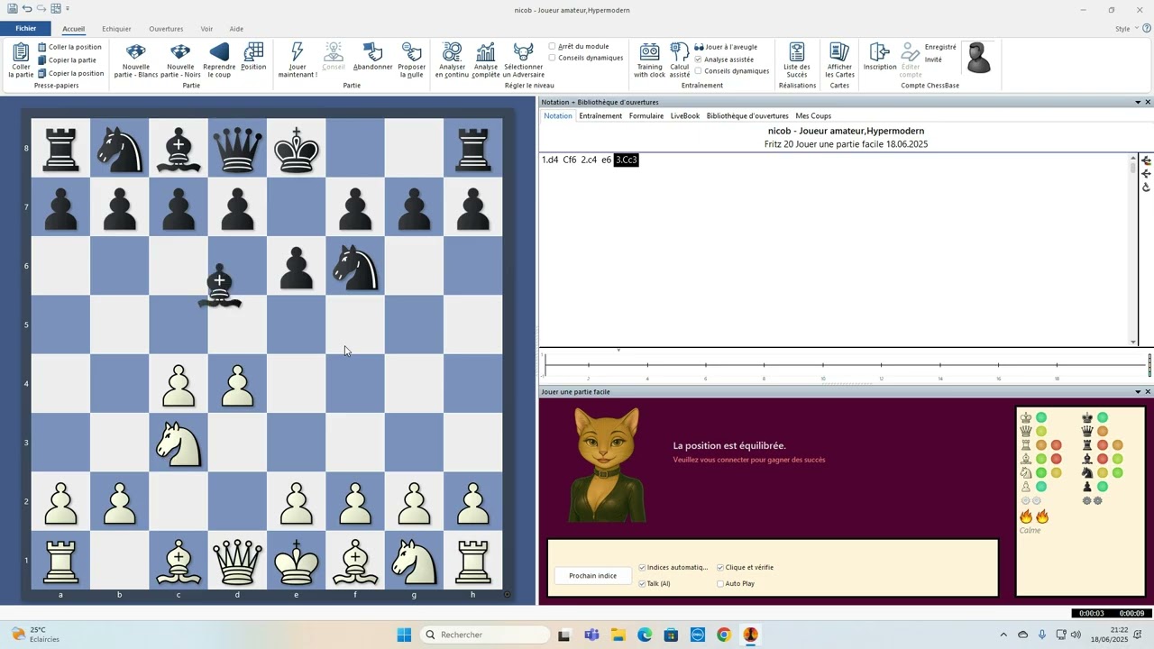The image size is (1154, 649).
Task: Start Nouvelle partie - Blancs
Action: point(136,60)
